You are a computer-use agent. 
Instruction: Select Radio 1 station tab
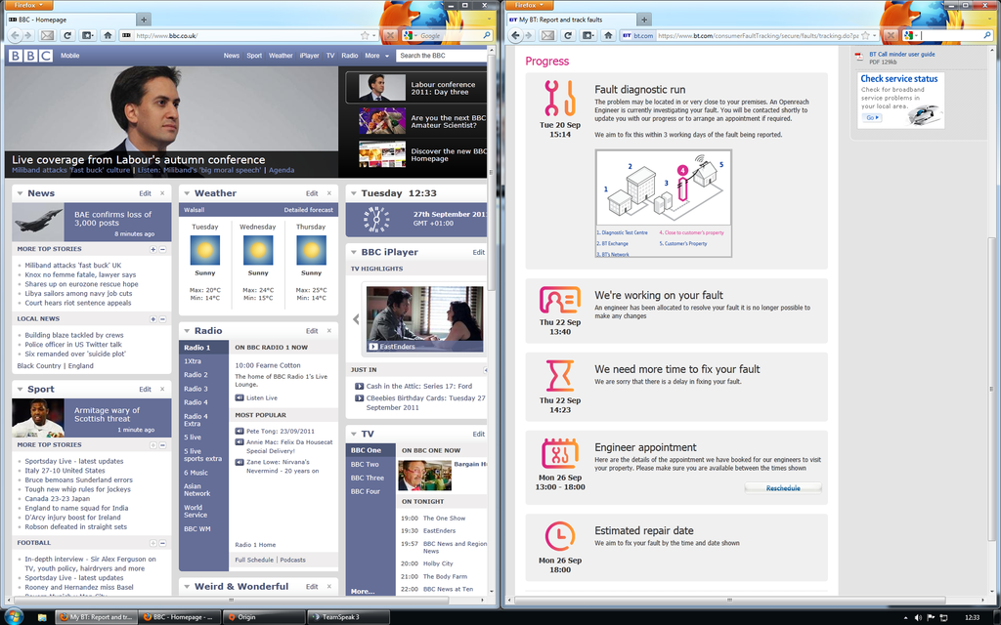pos(203,348)
